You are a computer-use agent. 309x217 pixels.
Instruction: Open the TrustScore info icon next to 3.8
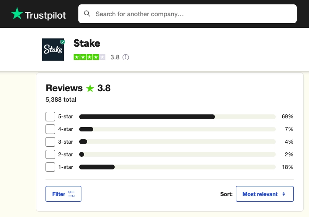pyautogui.click(x=126, y=57)
